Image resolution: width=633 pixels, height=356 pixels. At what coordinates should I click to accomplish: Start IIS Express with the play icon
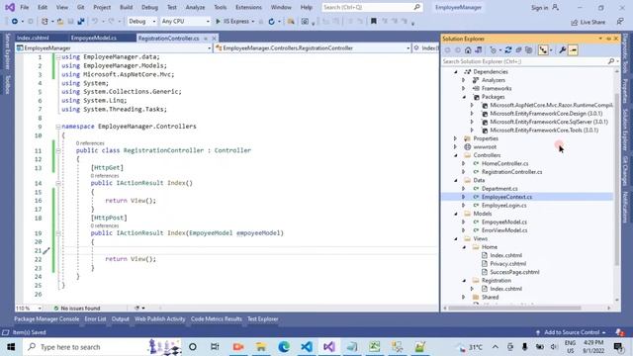(x=218, y=22)
